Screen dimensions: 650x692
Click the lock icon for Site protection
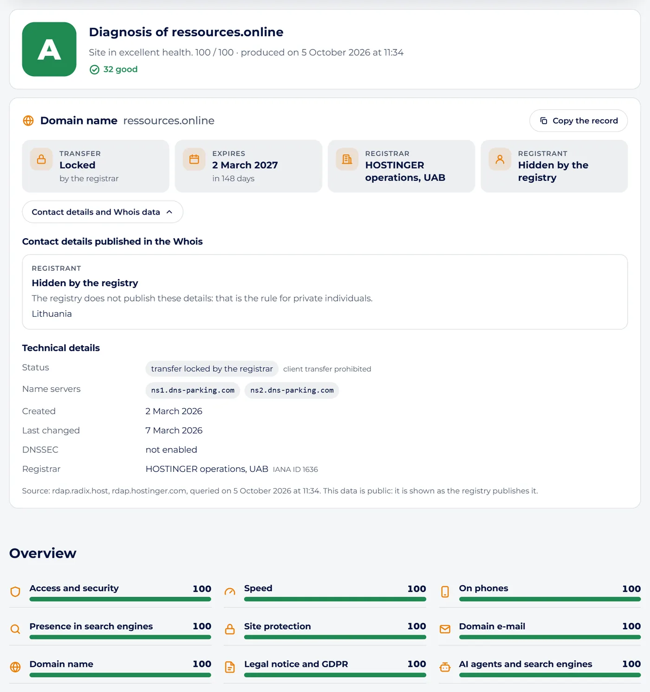230,629
